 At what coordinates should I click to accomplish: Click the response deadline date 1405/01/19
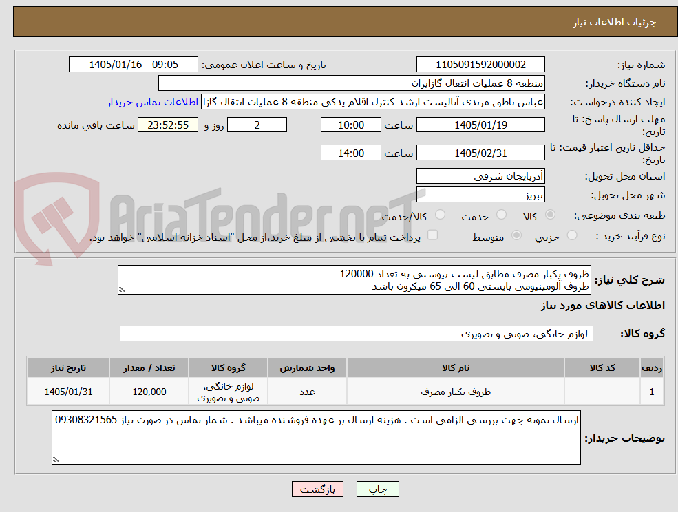pos(480,125)
